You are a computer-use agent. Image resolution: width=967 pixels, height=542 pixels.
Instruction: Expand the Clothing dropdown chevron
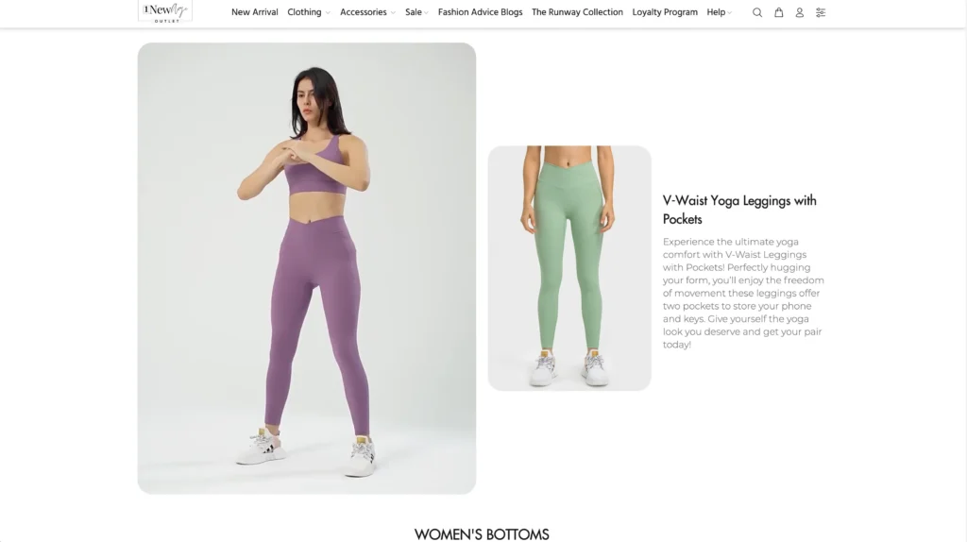pyautogui.click(x=328, y=13)
